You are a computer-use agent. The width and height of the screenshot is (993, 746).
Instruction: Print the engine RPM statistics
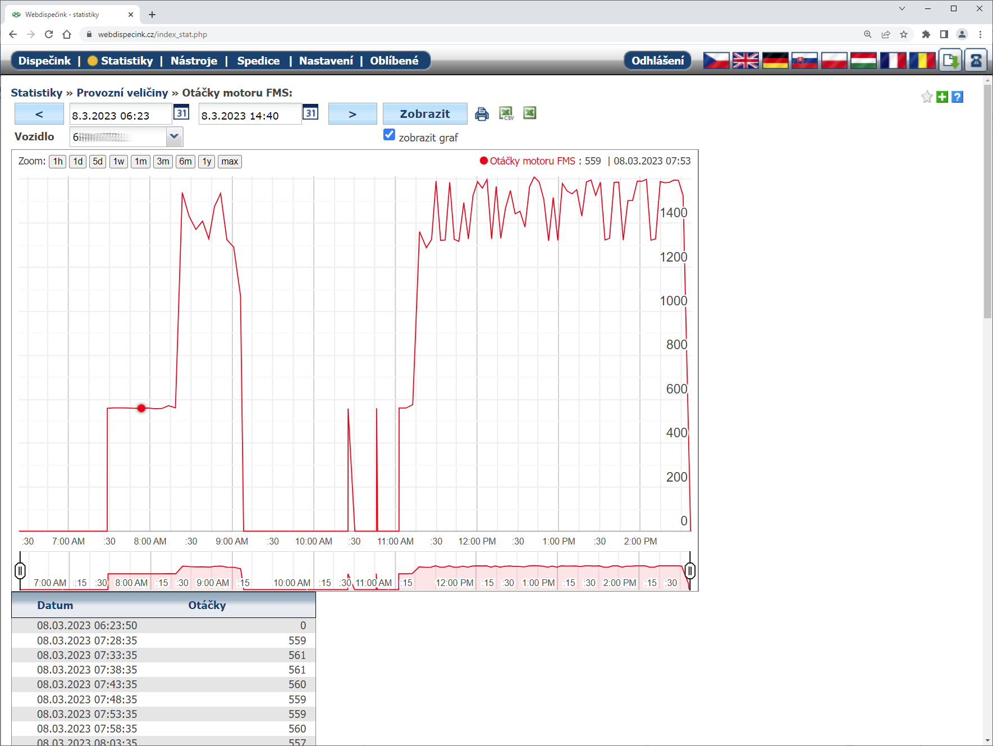[x=482, y=115]
